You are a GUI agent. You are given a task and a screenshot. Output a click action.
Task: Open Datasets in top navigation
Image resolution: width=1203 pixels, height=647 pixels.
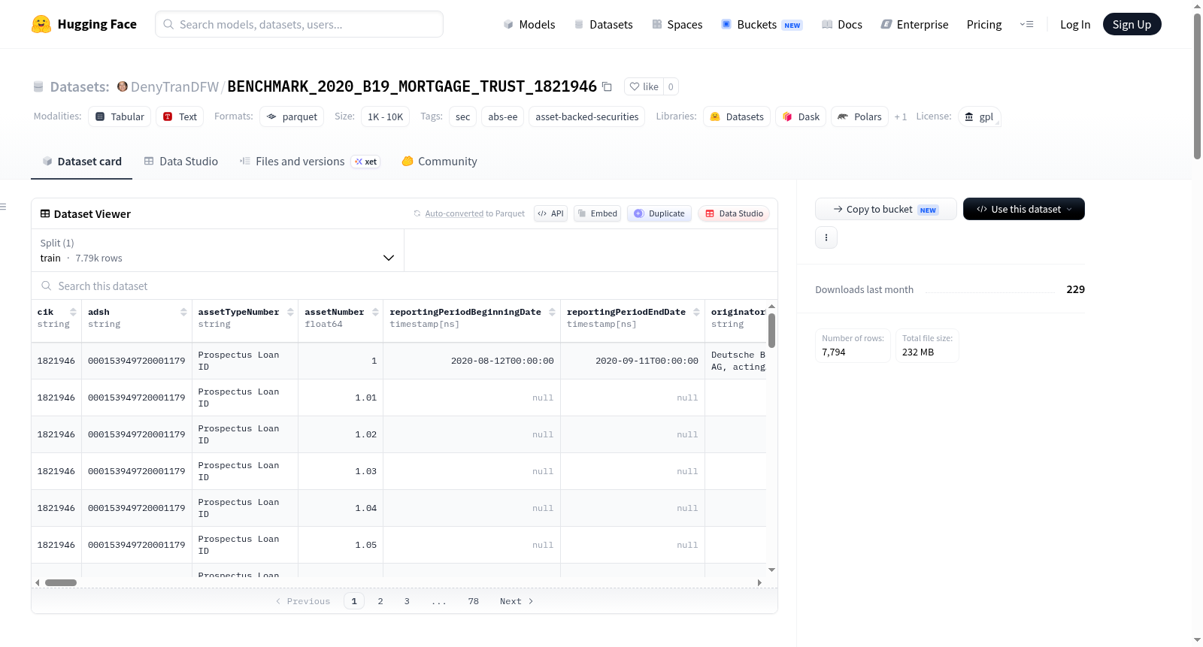click(604, 24)
